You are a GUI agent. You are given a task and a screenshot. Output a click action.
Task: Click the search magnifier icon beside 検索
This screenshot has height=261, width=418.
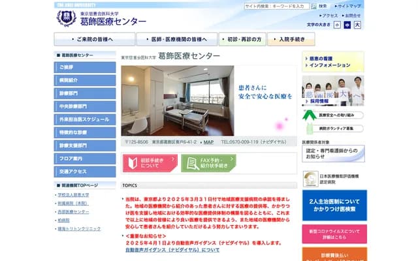(x=313, y=6)
